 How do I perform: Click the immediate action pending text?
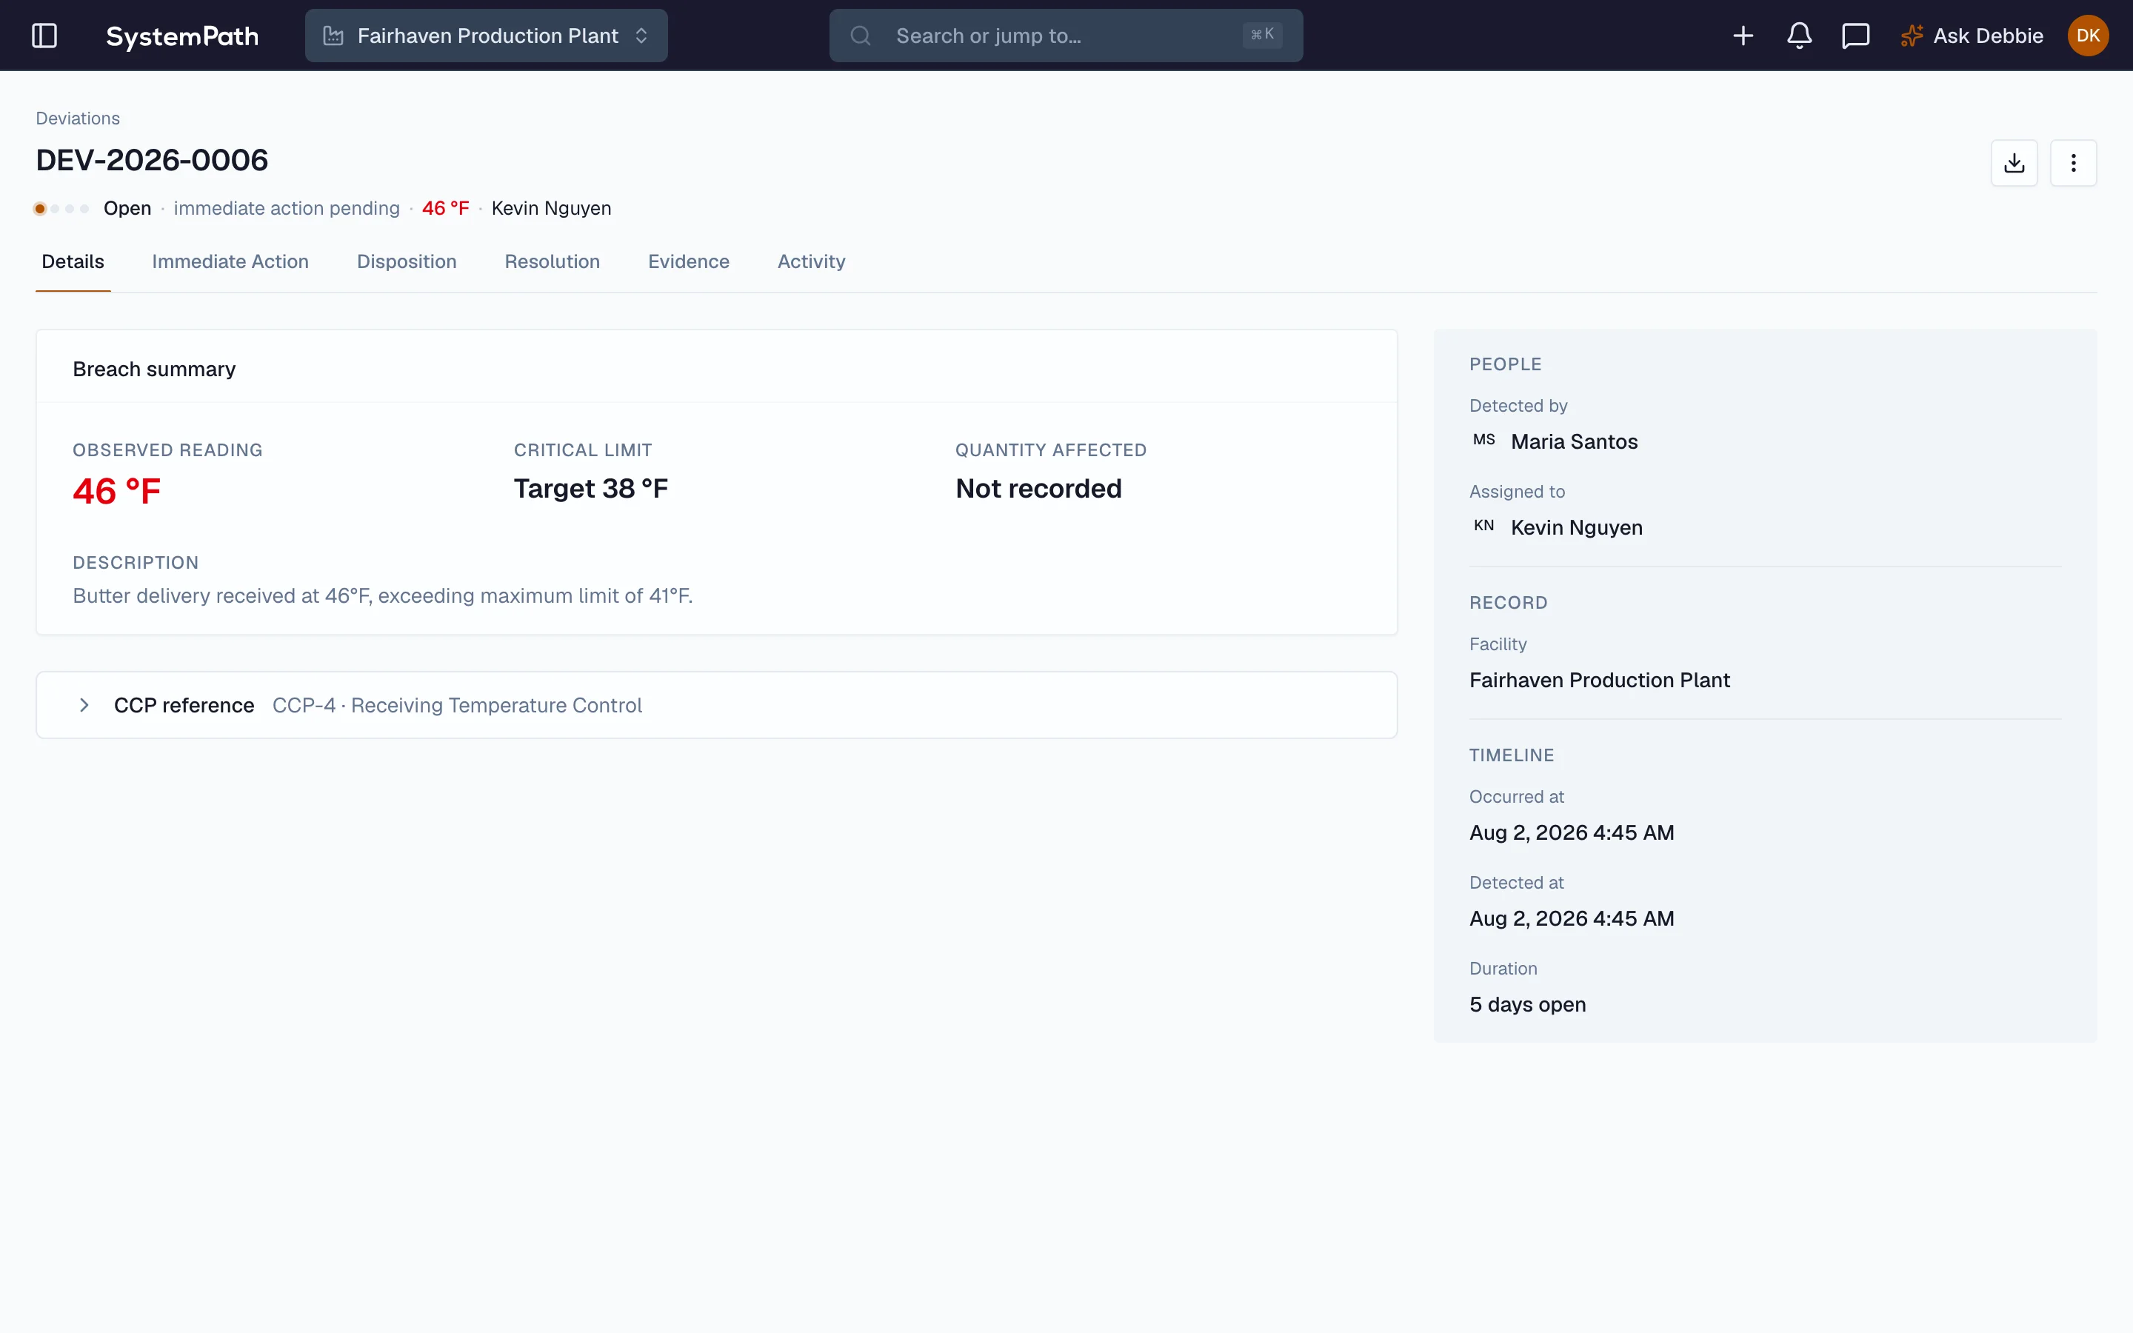click(x=287, y=209)
